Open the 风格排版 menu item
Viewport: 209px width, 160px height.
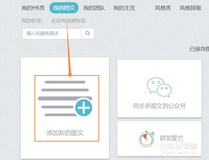click(190, 8)
